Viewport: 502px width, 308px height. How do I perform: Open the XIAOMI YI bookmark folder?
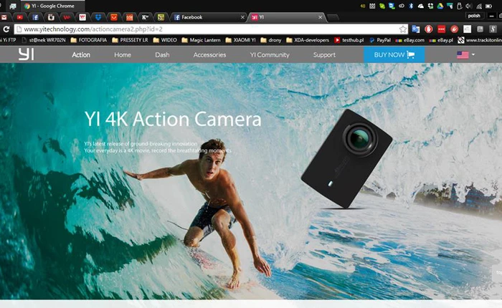pyautogui.click(x=240, y=40)
